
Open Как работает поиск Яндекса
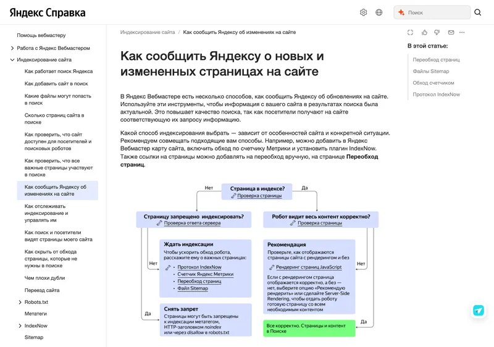click(x=59, y=72)
